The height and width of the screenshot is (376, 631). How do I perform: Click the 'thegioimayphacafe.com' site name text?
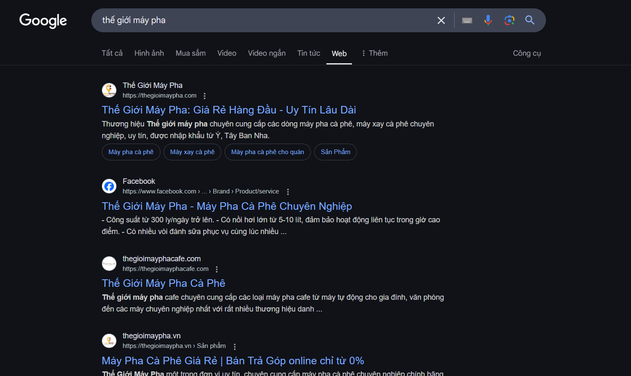(x=162, y=259)
